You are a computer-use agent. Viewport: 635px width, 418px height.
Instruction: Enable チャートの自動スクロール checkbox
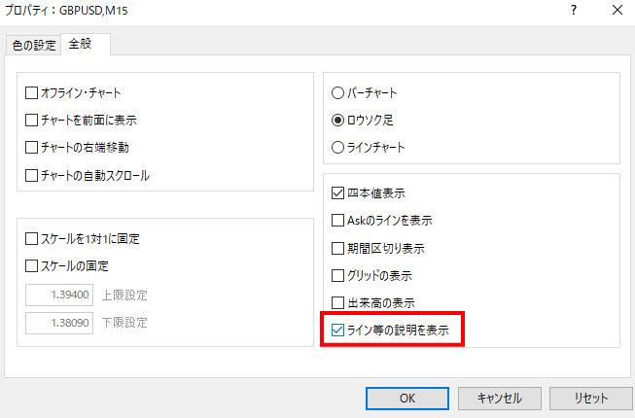tap(32, 176)
